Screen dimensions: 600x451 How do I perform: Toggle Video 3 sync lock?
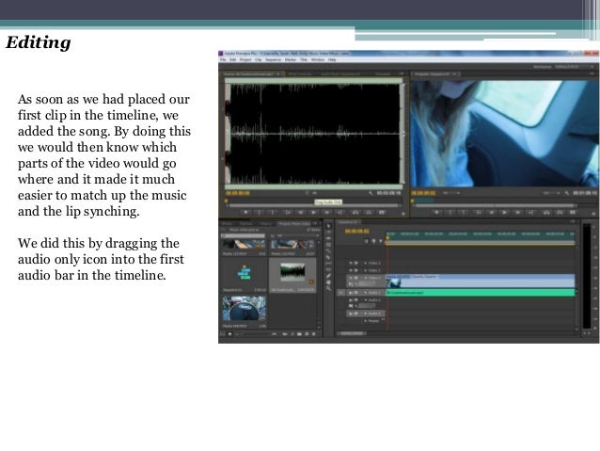(x=355, y=263)
